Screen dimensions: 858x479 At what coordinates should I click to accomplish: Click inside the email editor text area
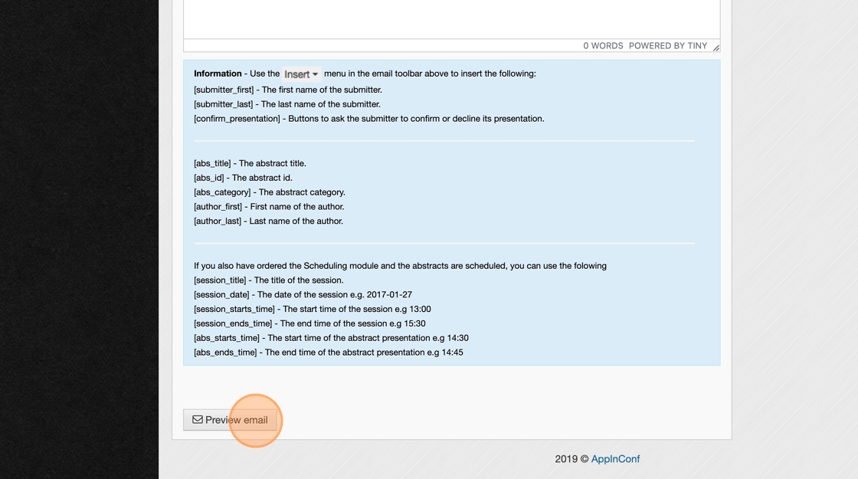tap(451, 19)
